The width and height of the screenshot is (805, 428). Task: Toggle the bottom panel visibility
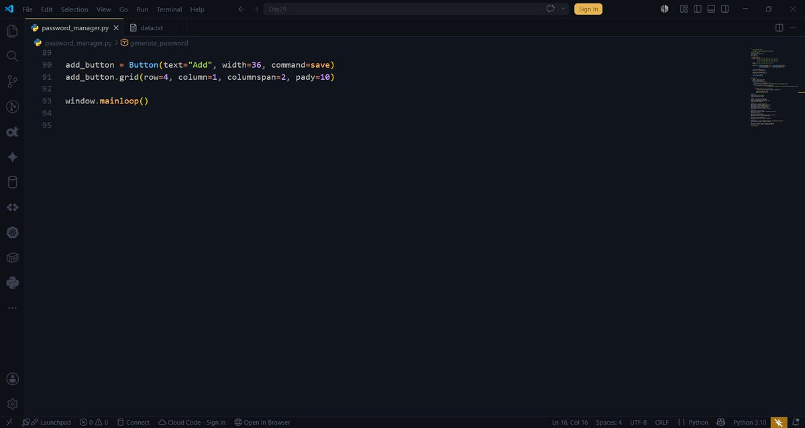pyautogui.click(x=711, y=9)
